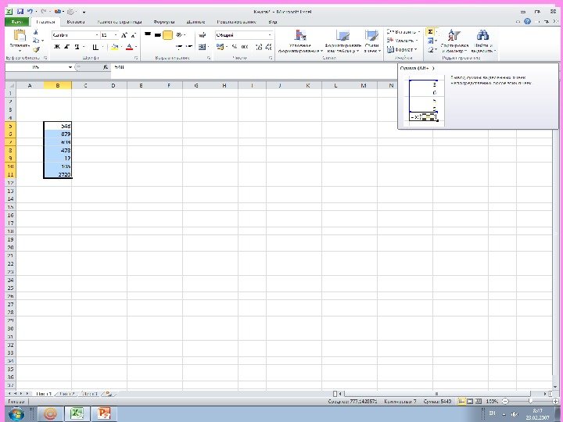
Task: Switch to the Вставка ribbon tab
Action: 76,22
